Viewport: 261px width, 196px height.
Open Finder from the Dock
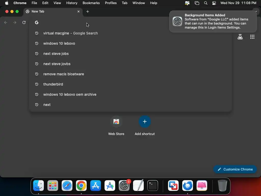click(38, 186)
